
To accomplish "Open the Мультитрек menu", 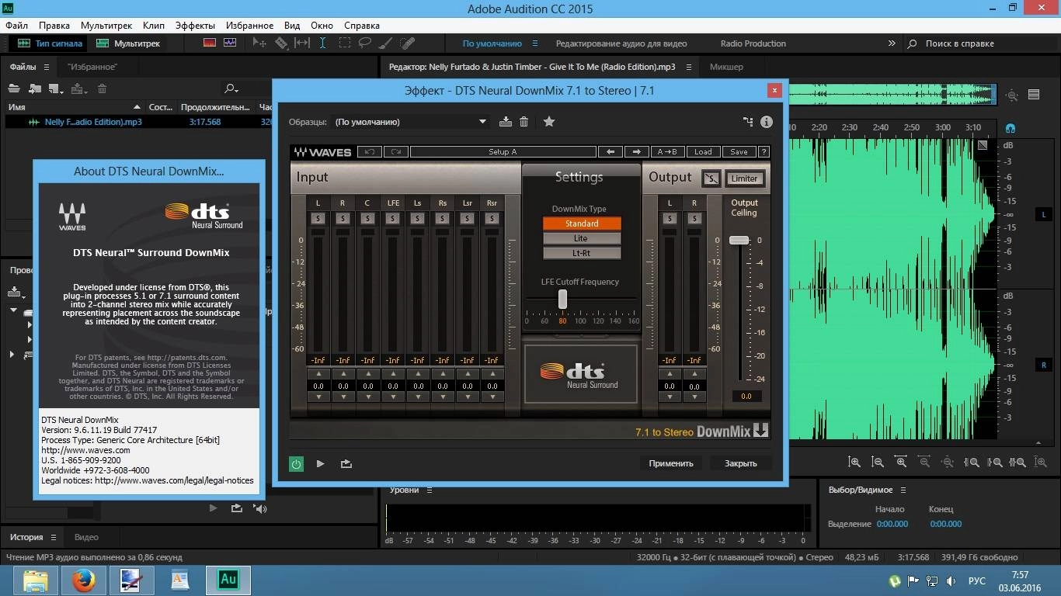I will point(106,25).
